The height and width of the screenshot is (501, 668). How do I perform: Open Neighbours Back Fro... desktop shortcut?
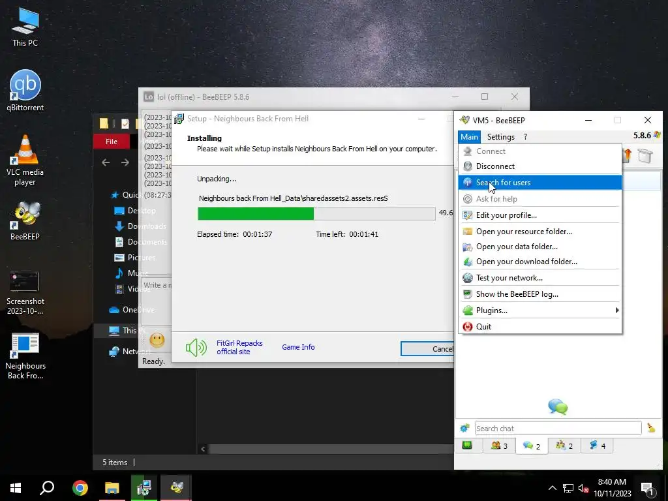25,356
